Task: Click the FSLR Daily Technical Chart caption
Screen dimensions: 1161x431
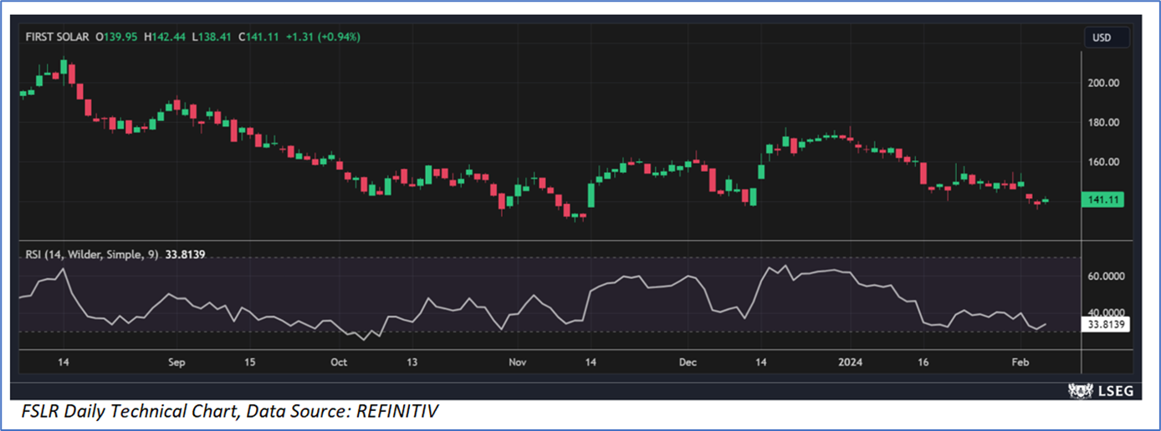Action: (229, 411)
